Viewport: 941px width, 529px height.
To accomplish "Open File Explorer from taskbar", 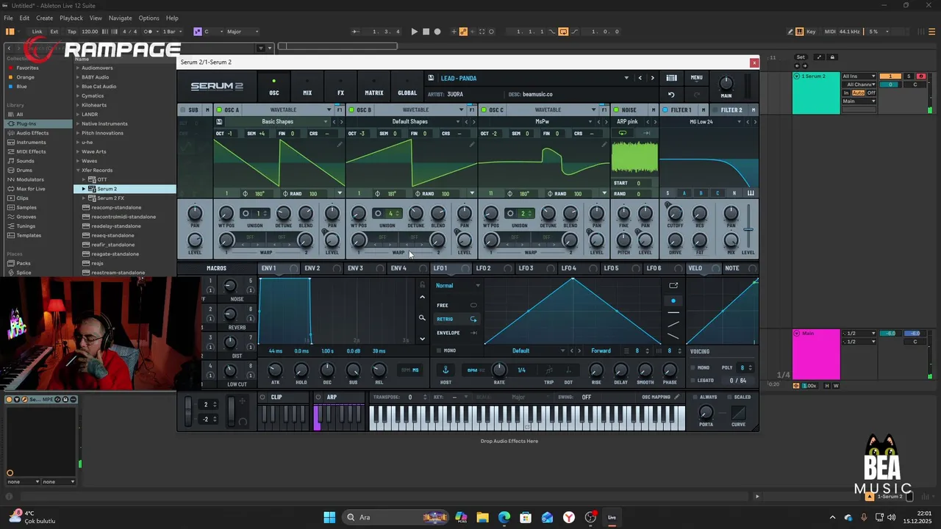I will pos(482,517).
